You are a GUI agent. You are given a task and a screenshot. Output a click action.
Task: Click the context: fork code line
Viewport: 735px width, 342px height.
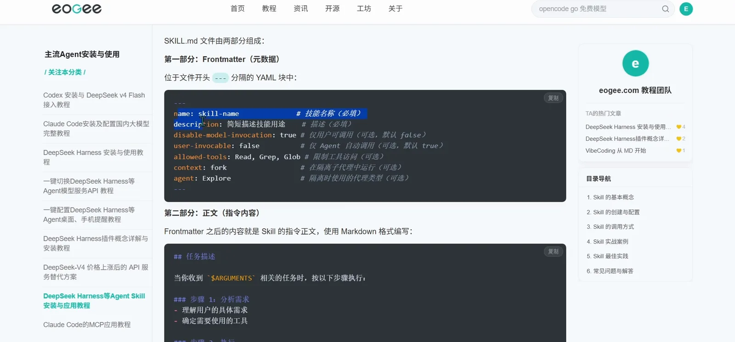click(x=288, y=167)
